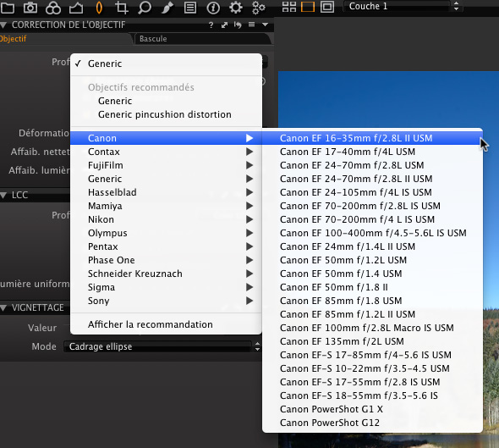The image size is (499, 448).
Task: Open the Batch multiple gears tab
Action: (259, 8)
